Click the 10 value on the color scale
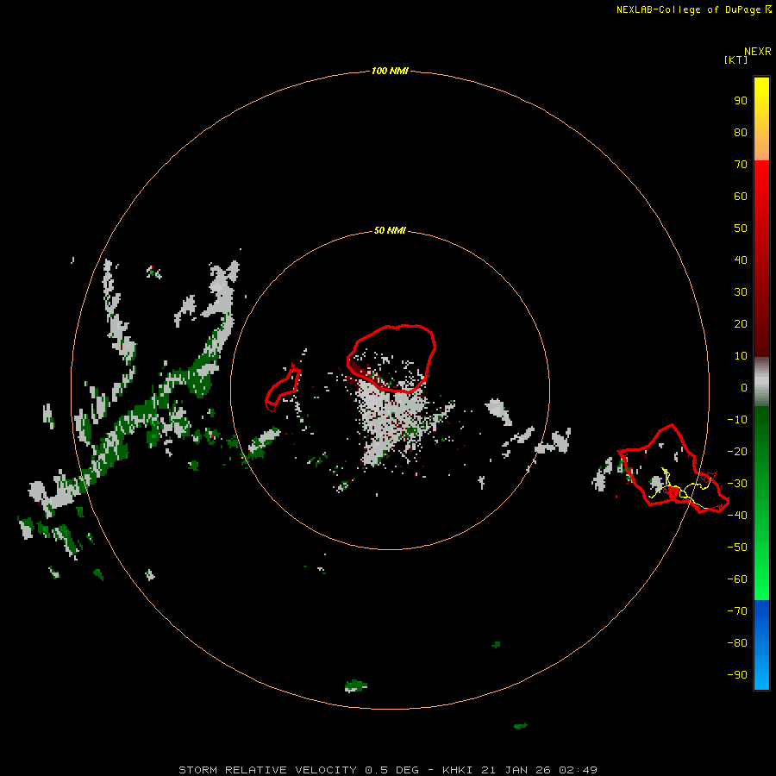 point(741,356)
